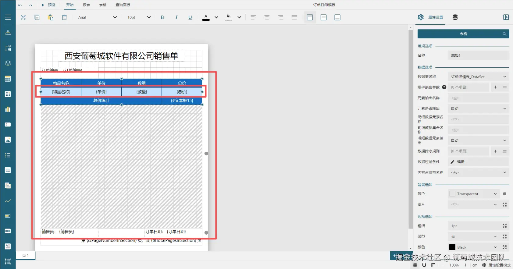
Task: Insert a table control from sidebar
Action: coord(8,79)
